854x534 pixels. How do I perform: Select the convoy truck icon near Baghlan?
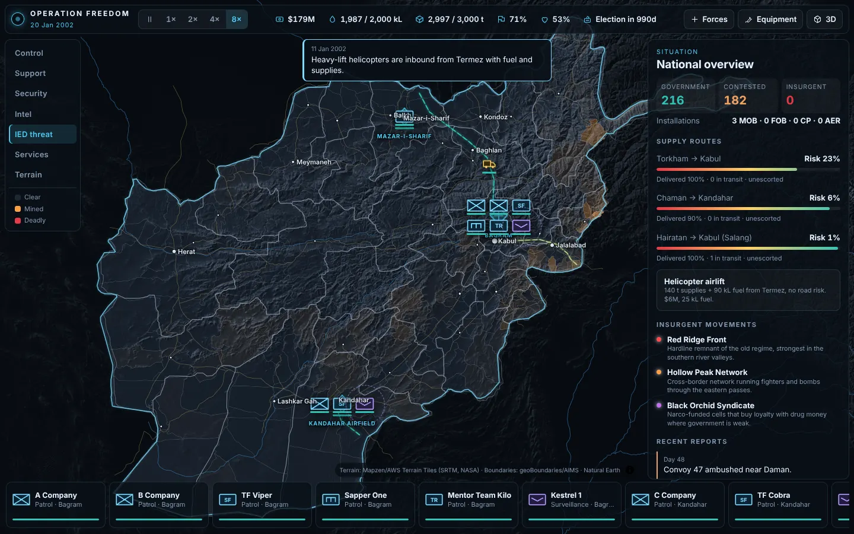click(x=489, y=164)
